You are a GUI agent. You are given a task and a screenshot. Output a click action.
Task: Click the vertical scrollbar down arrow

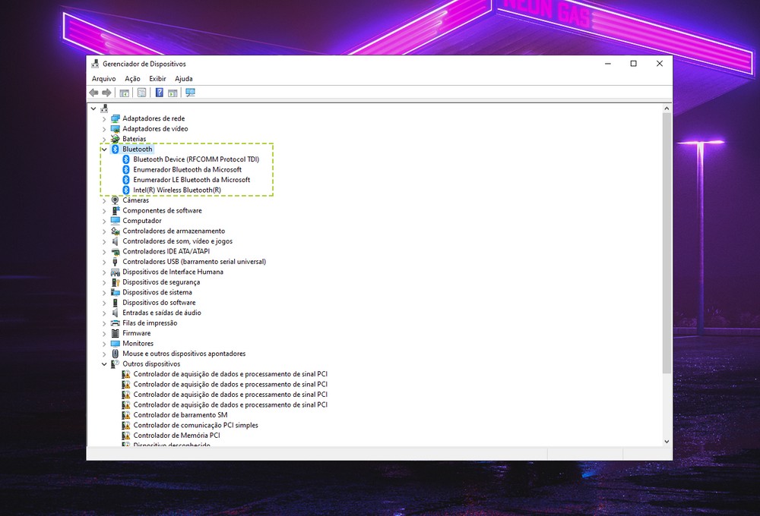[667, 441]
